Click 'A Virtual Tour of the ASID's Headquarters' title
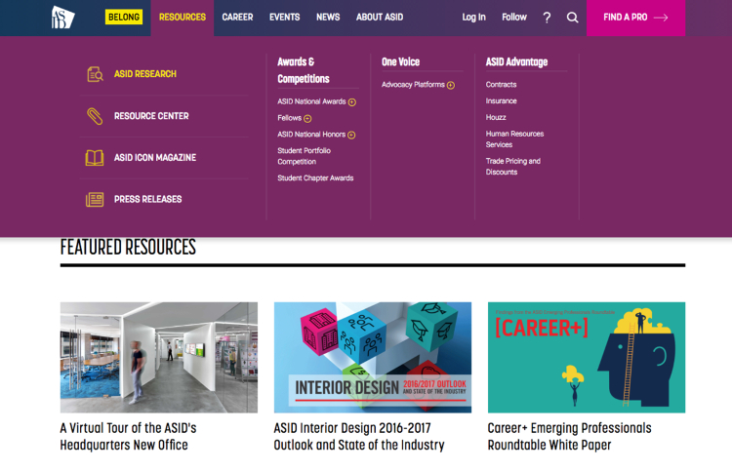The image size is (732, 471). tap(129, 437)
